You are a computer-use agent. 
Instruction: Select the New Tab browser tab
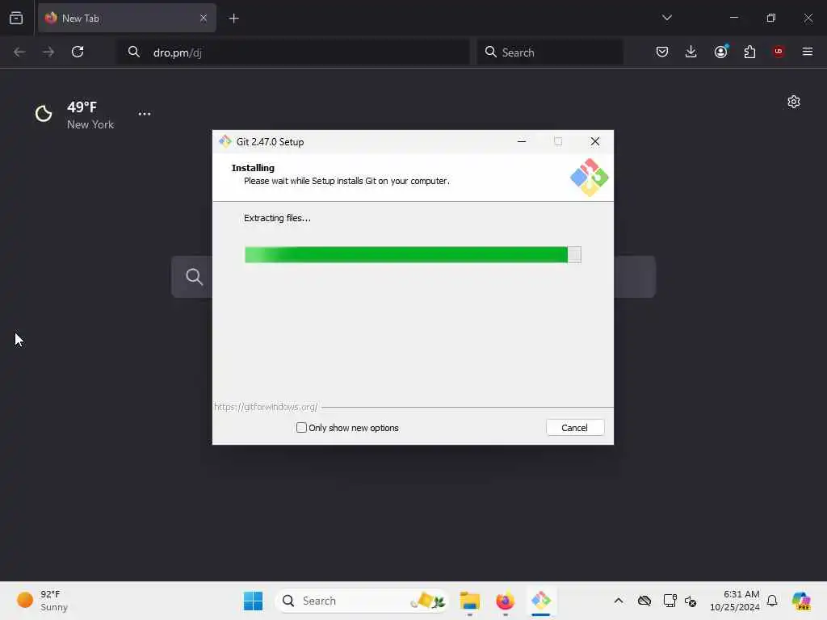(x=127, y=18)
